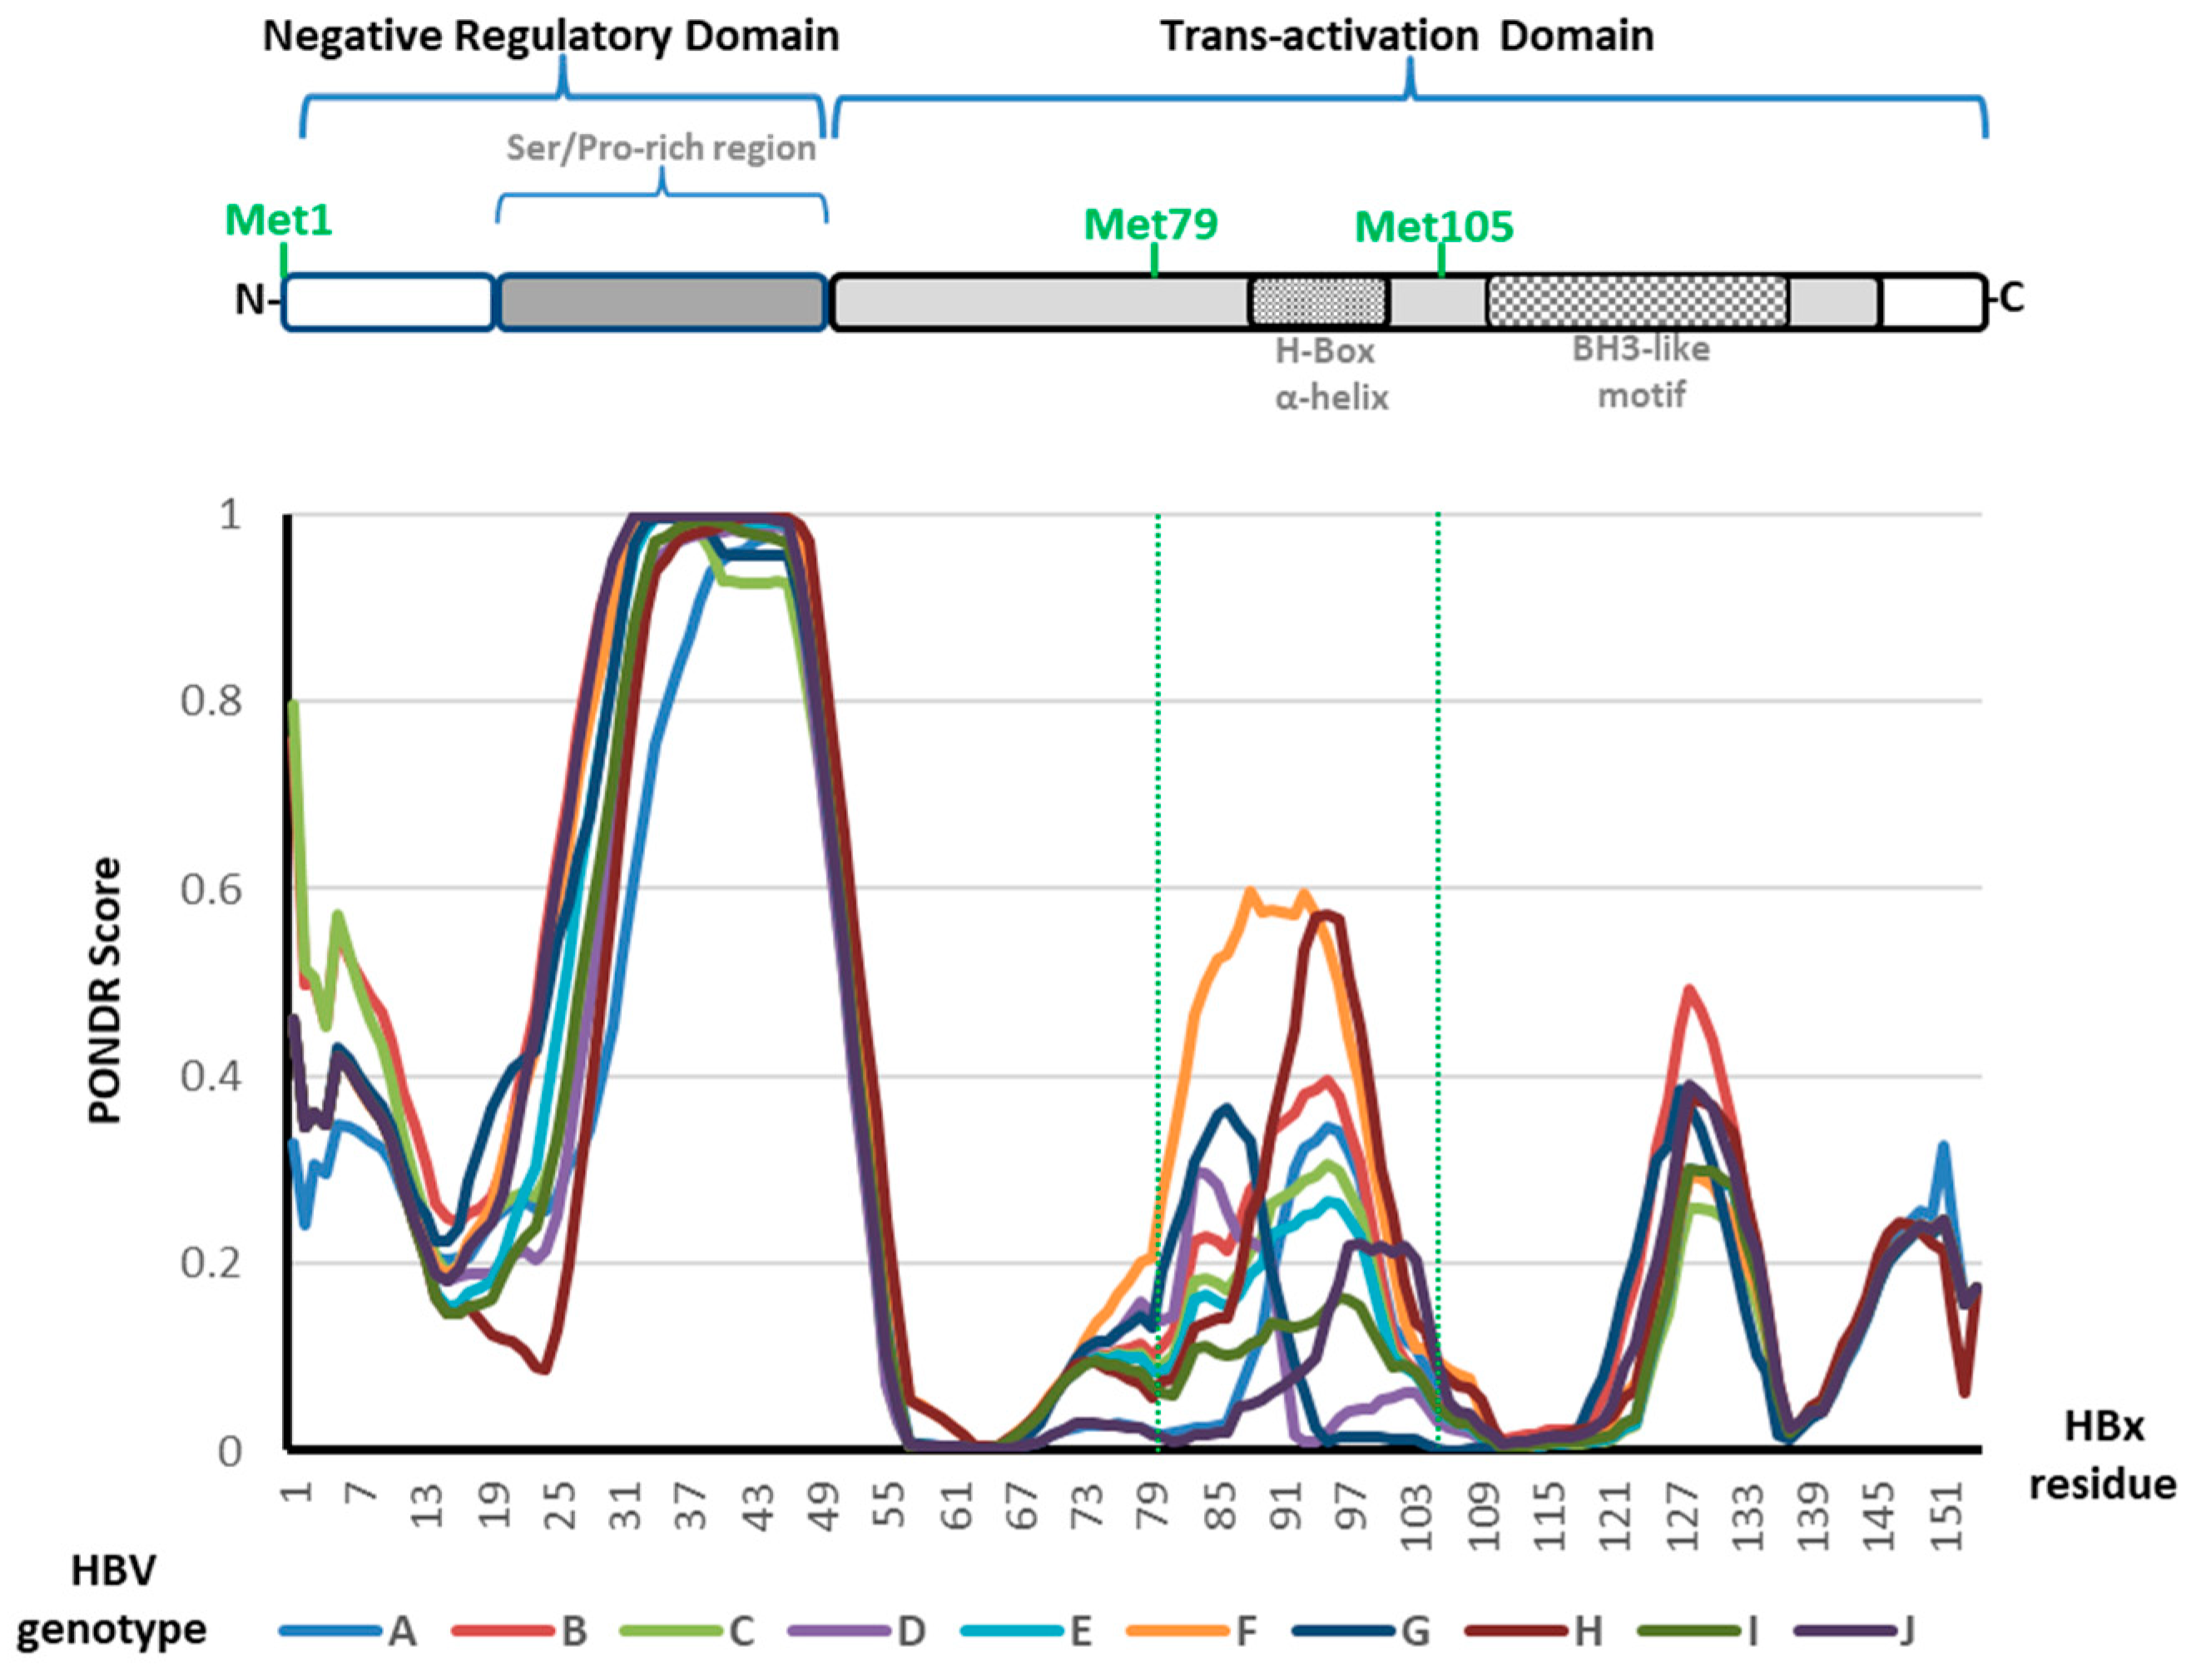The width and height of the screenshot is (2196, 1680).
Task: Click the white N-terminal bar segment
Action: pyautogui.click(x=388, y=301)
